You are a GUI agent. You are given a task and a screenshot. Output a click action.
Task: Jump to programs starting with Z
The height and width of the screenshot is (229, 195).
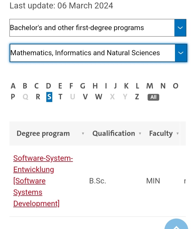(x=137, y=97)
